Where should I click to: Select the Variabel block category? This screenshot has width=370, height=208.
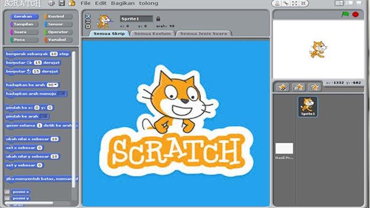tap(58, 40)
